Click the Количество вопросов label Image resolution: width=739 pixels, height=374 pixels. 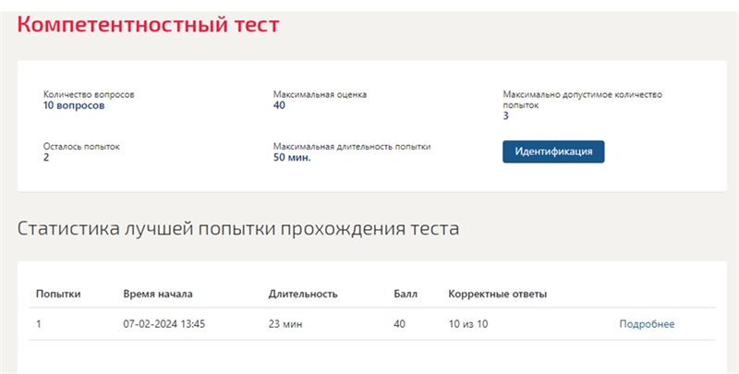pyautogui.click(x=89, y=94)
